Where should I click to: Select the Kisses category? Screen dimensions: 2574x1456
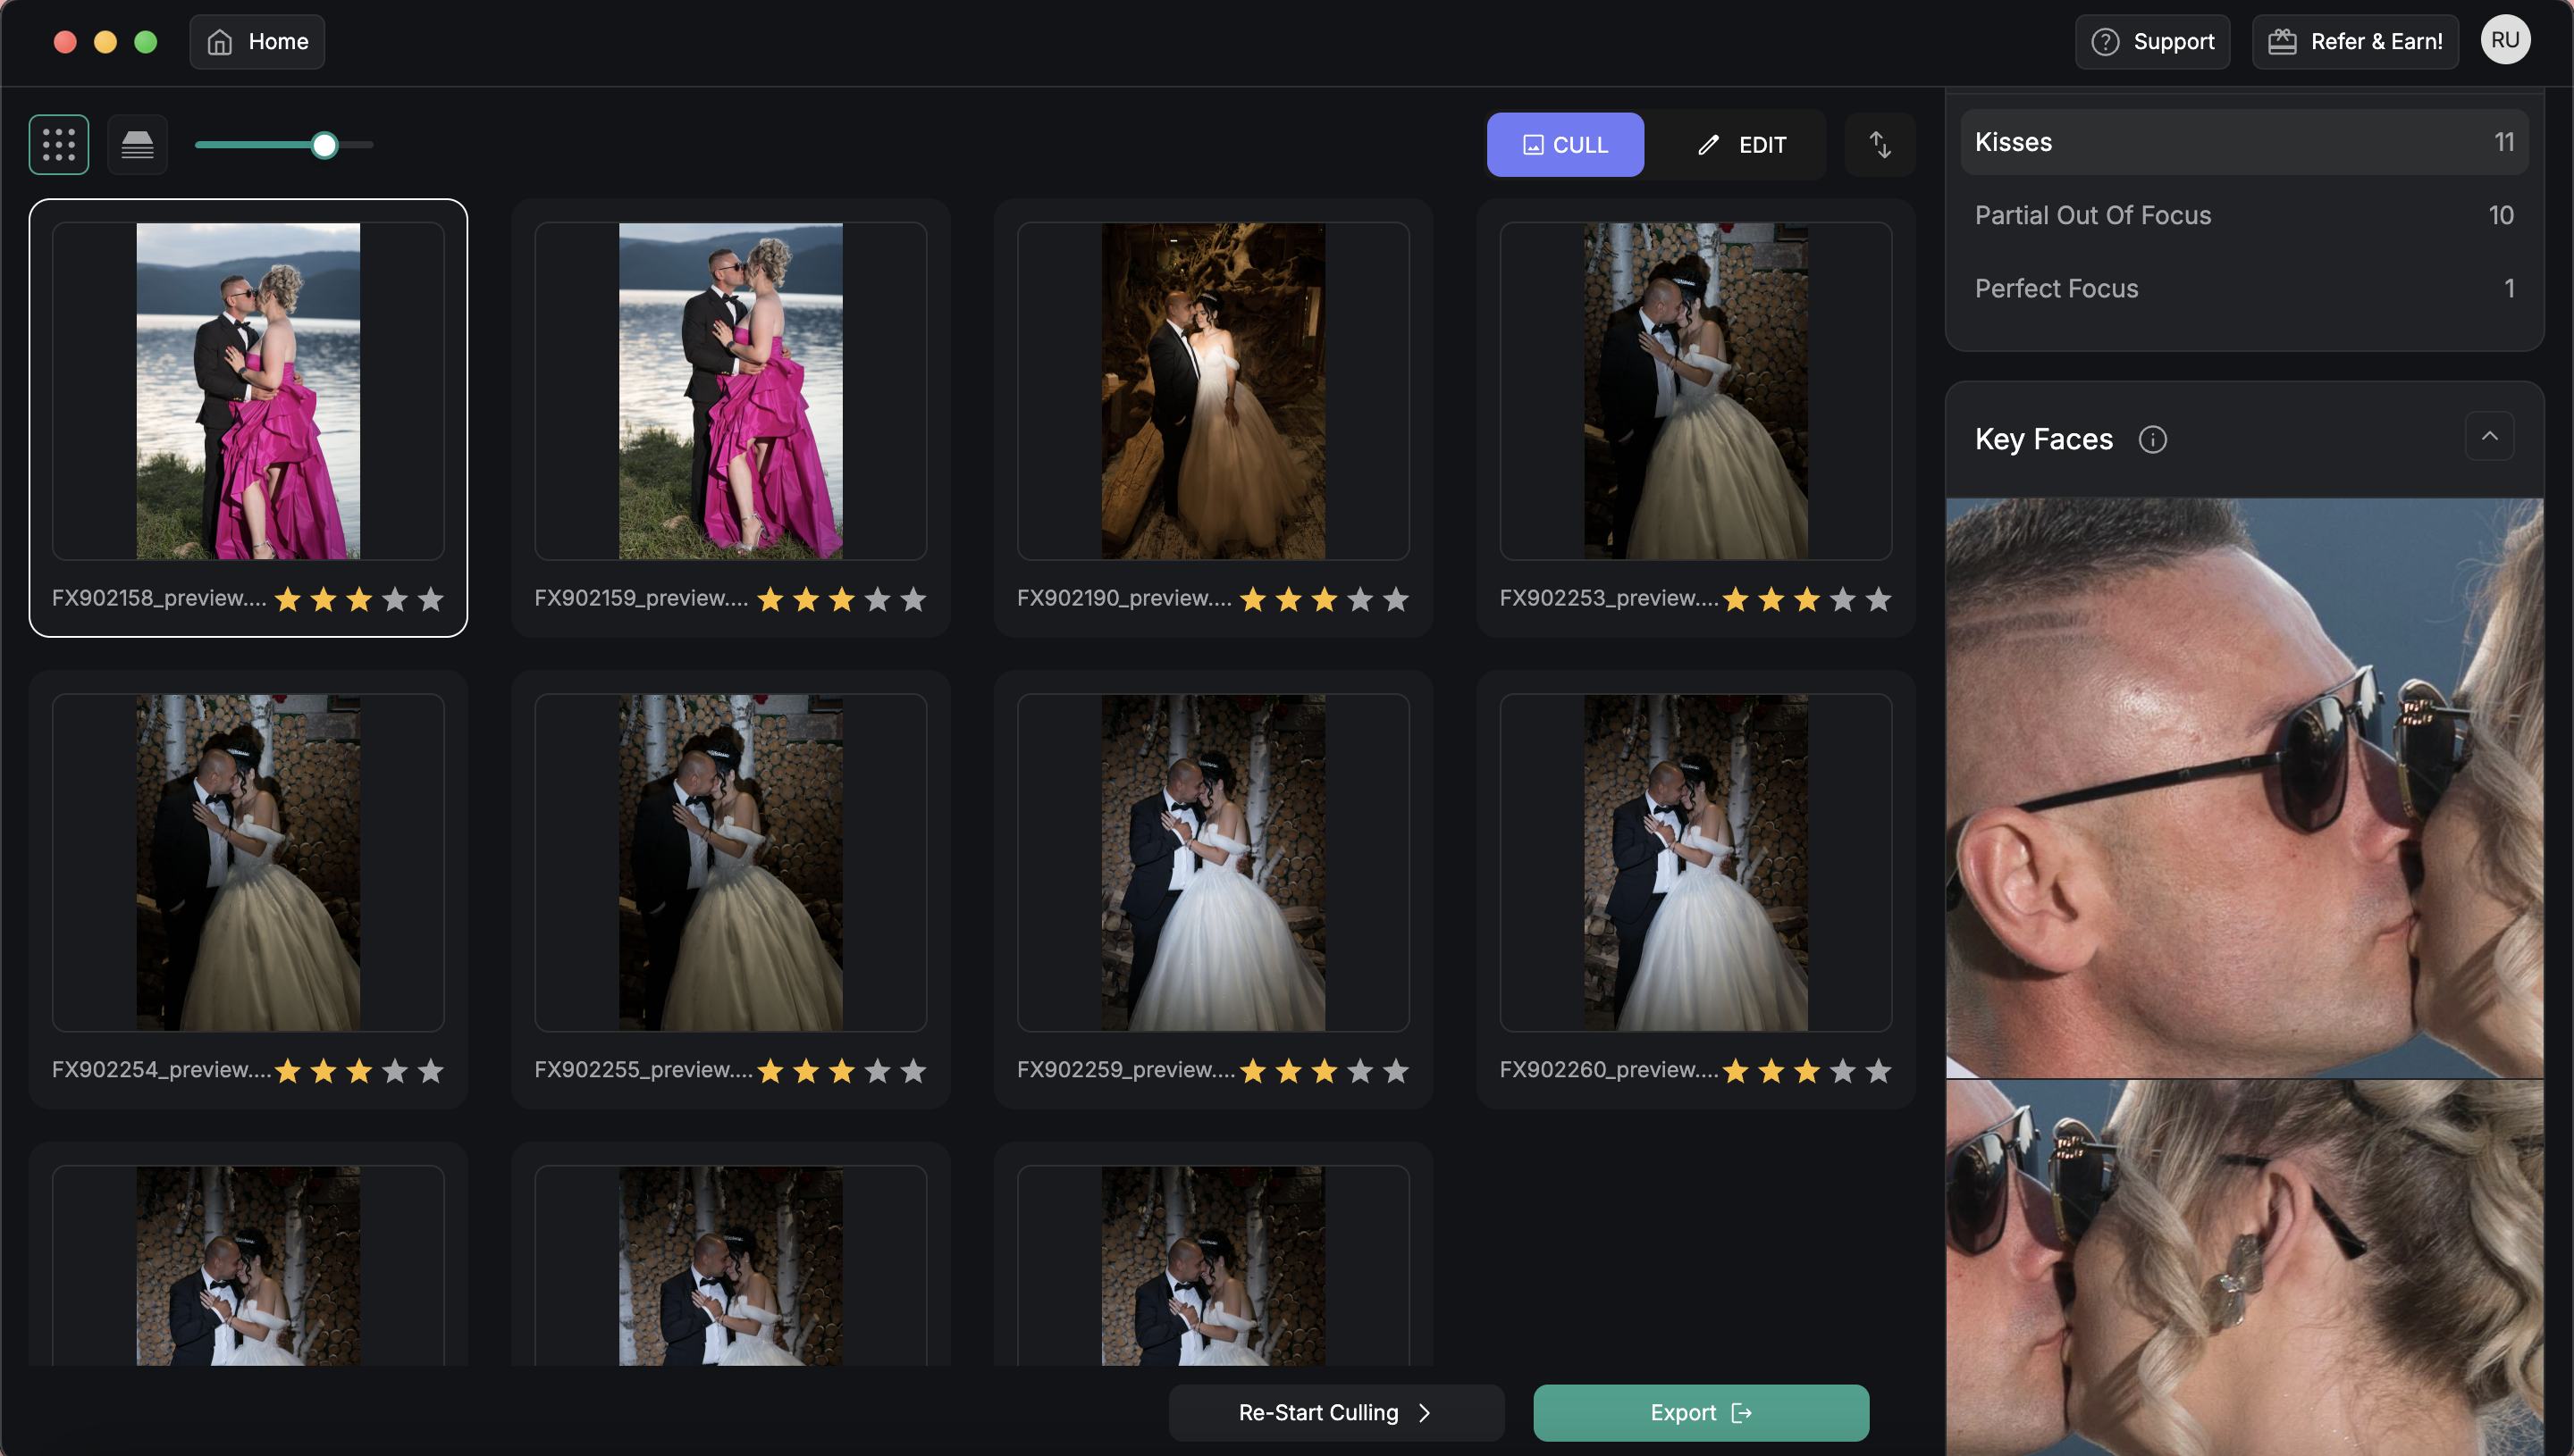2244,142
